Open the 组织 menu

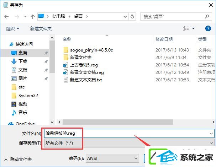12,29
